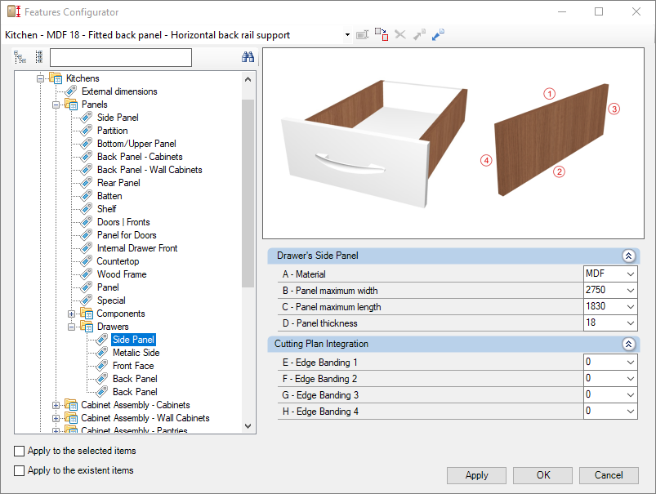
Task: Click the Kitchens folder icon
Action: (x=56, y=78)
